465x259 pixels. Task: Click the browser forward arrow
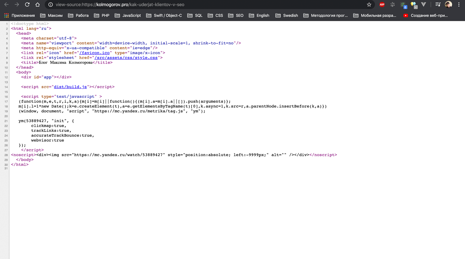click(17, 5)
